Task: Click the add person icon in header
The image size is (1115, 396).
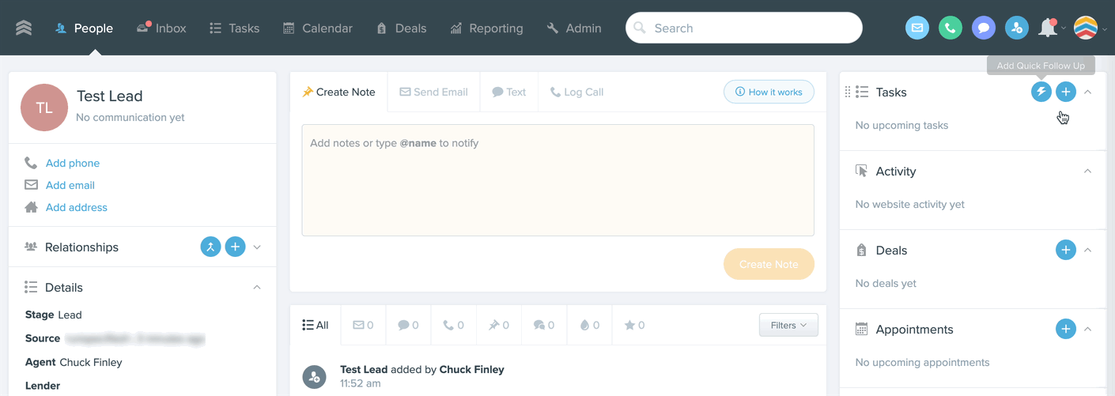Action: coord(1017,28)
